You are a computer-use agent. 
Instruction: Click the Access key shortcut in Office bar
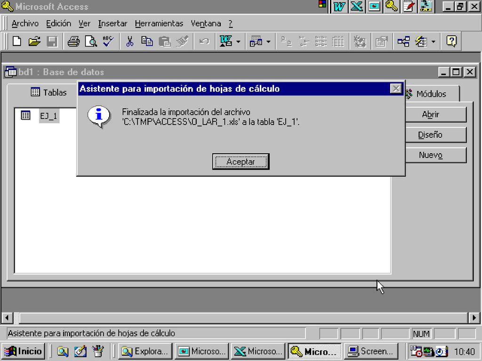(391, 7)
